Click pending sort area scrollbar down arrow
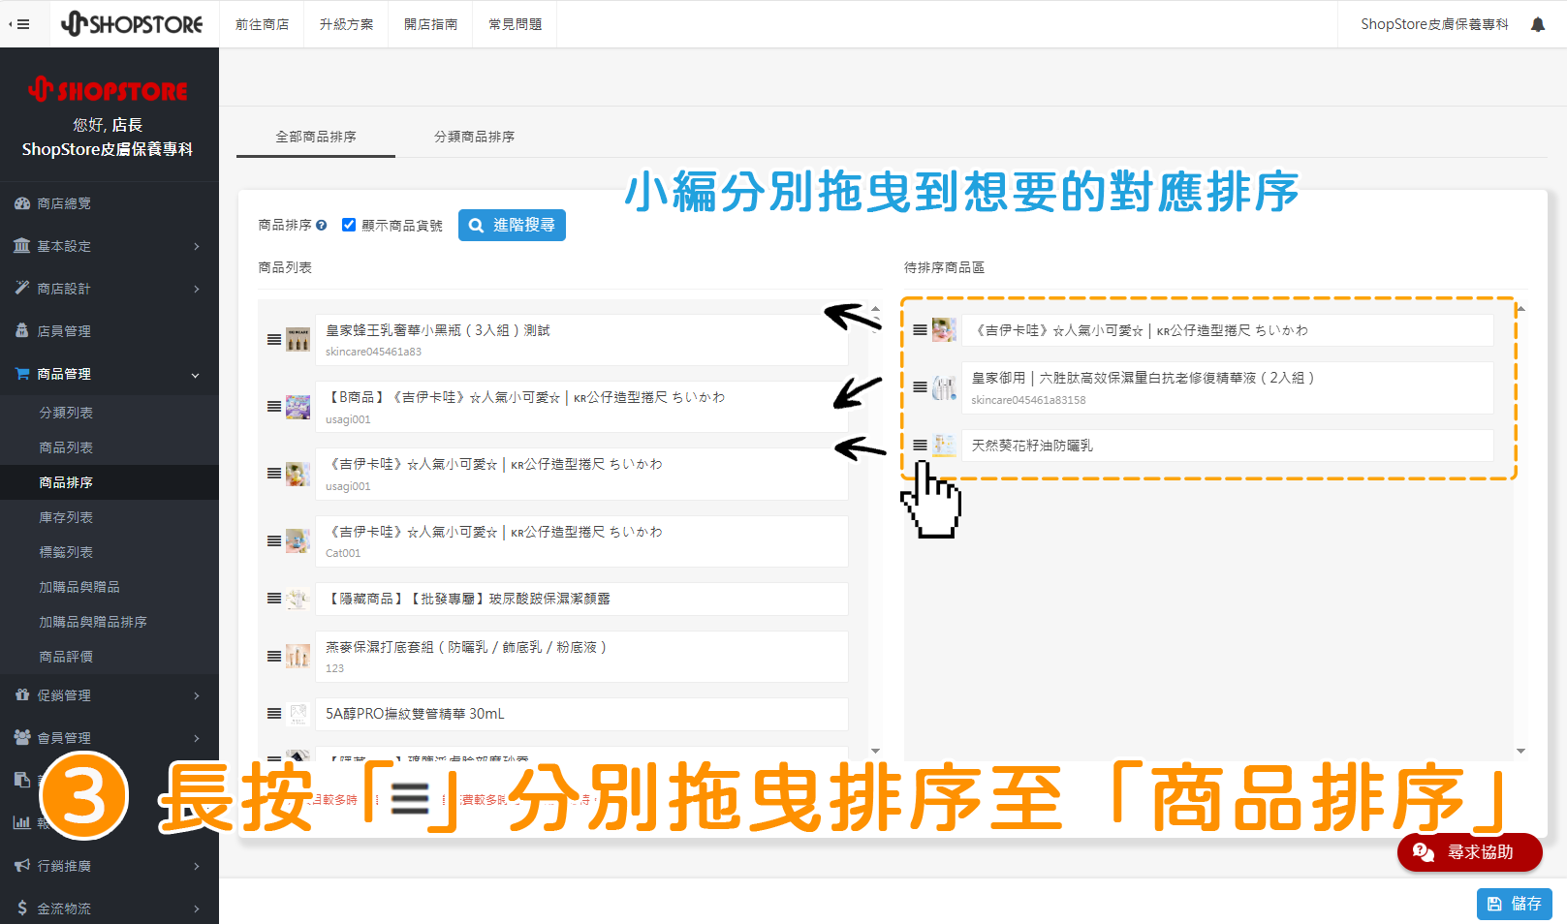The image size is (1567, 924). point(1520,751)
